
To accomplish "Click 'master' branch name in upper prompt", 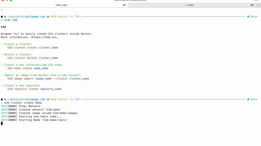I will coord(63,17).
